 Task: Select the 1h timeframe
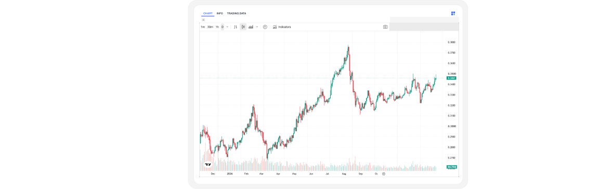point(217,27)
